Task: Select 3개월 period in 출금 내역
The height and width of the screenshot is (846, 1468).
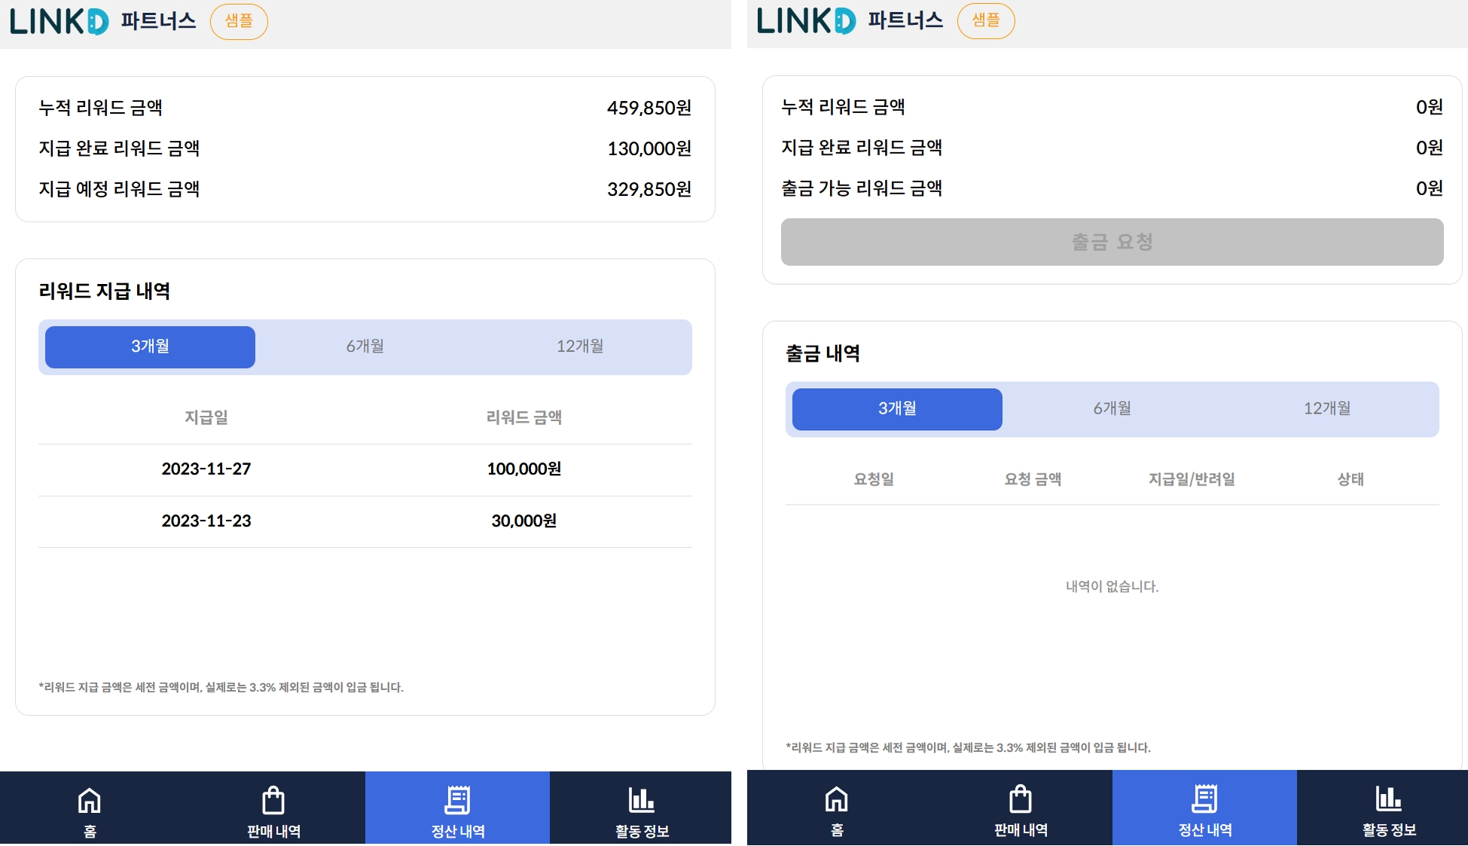Action: [x=897, y=409]
